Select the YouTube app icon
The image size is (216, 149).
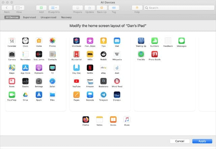point(77,81)
